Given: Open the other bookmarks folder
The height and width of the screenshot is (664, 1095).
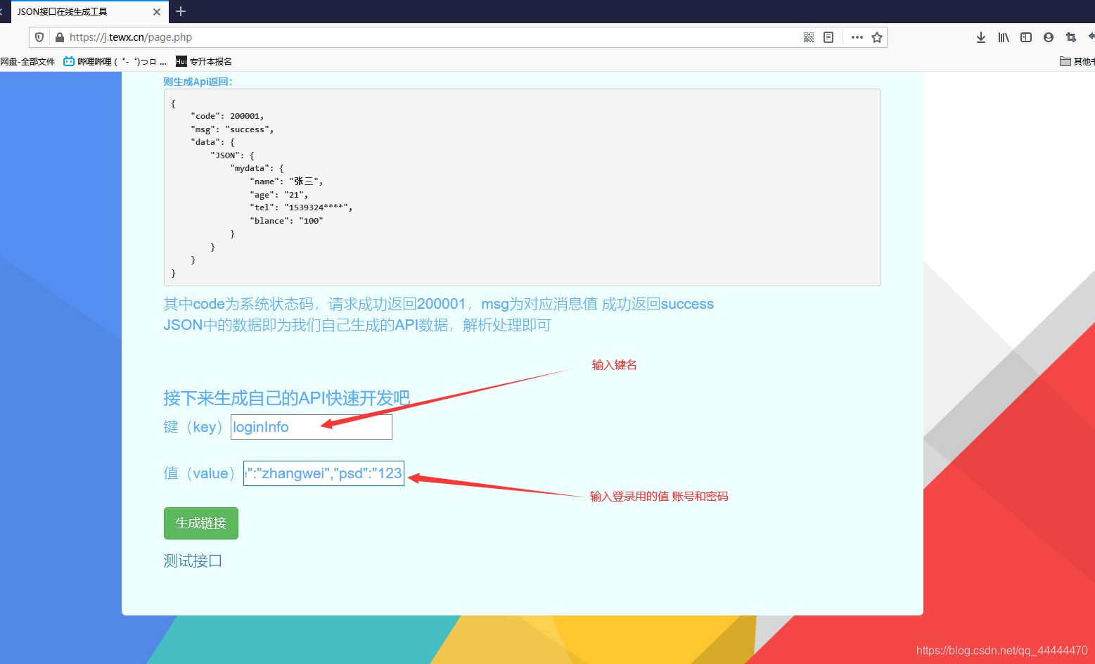Looking at the screenshot, I should [1077, 62].
